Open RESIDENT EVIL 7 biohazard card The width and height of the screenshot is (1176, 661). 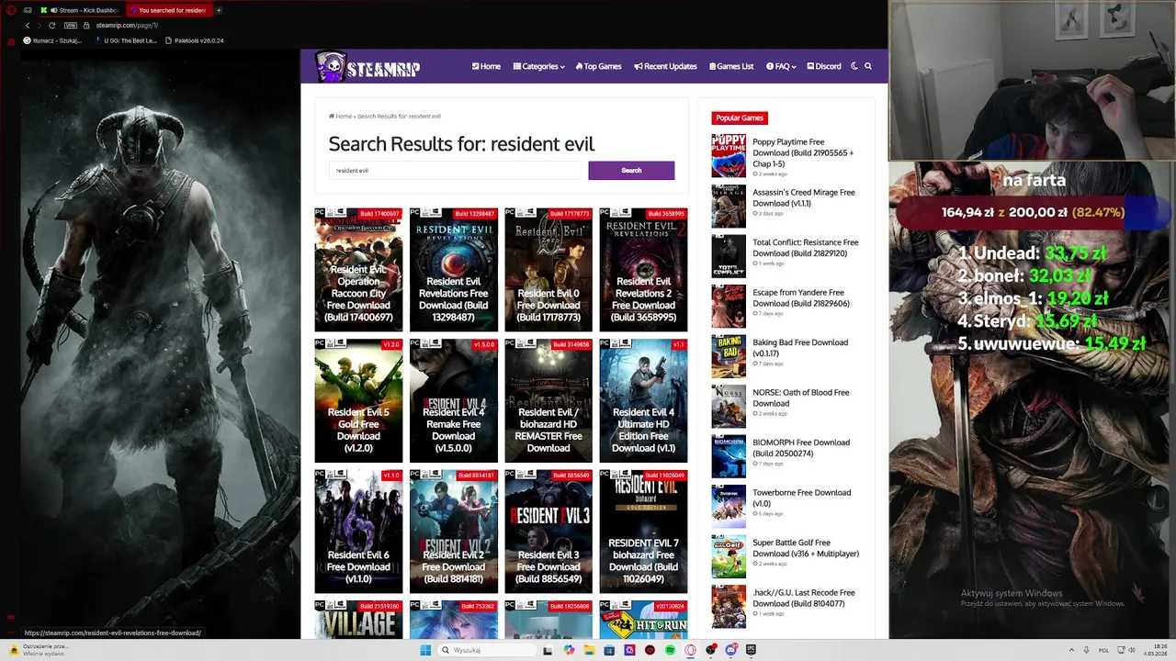(643, 532)
